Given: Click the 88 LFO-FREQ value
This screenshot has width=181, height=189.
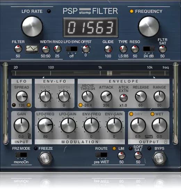Looking at the screenshot, I should pos(45,137).
